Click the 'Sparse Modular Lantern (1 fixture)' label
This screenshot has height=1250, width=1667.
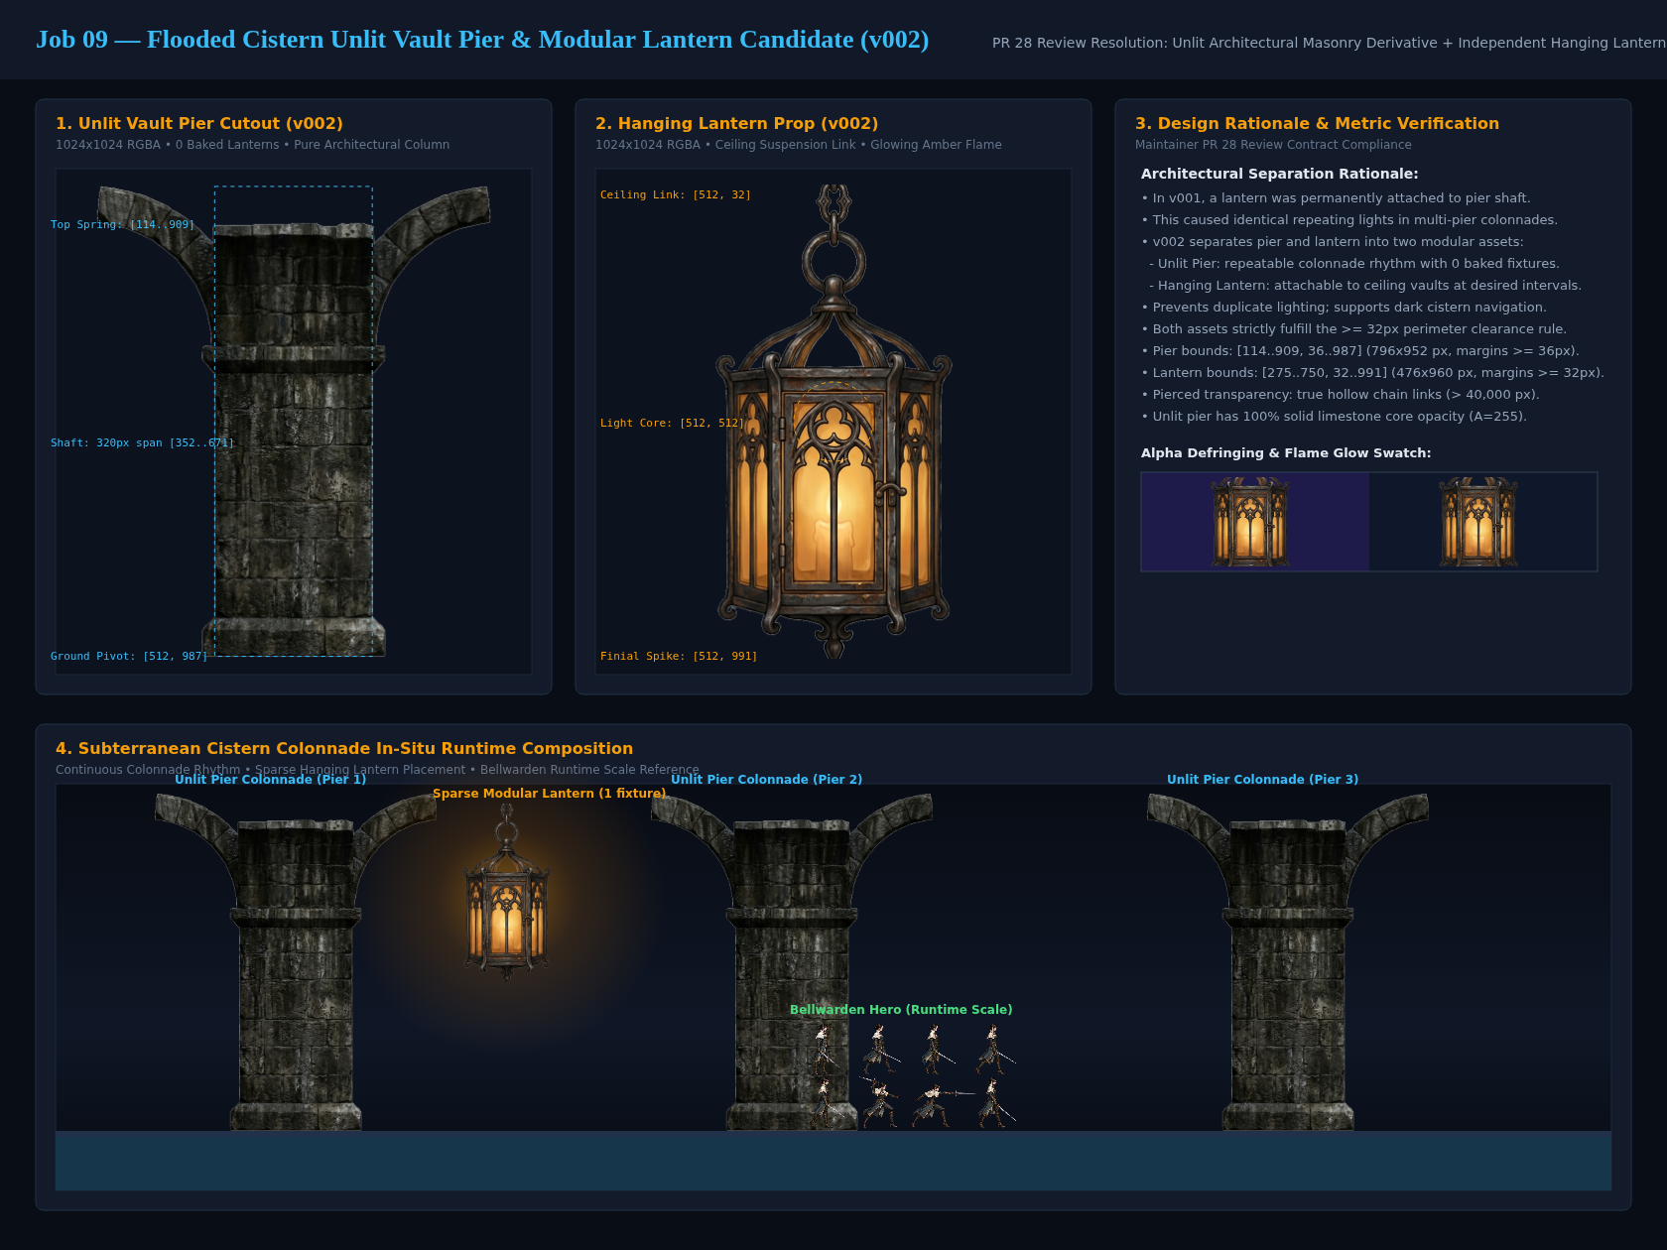point(549,794)
